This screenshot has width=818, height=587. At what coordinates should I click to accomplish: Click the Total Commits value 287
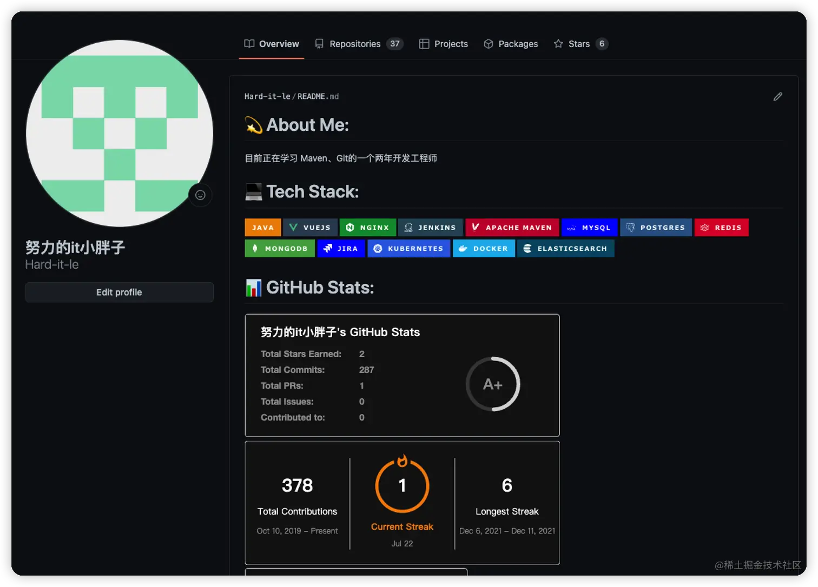(x=366, y=370)
